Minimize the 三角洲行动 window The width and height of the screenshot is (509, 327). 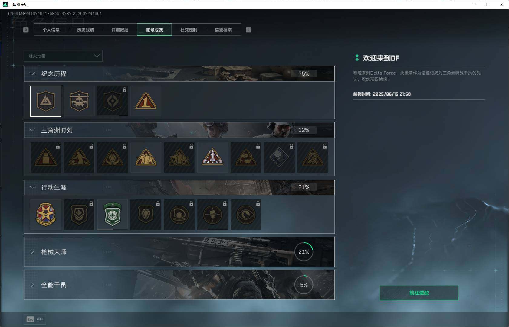[474, 5]
